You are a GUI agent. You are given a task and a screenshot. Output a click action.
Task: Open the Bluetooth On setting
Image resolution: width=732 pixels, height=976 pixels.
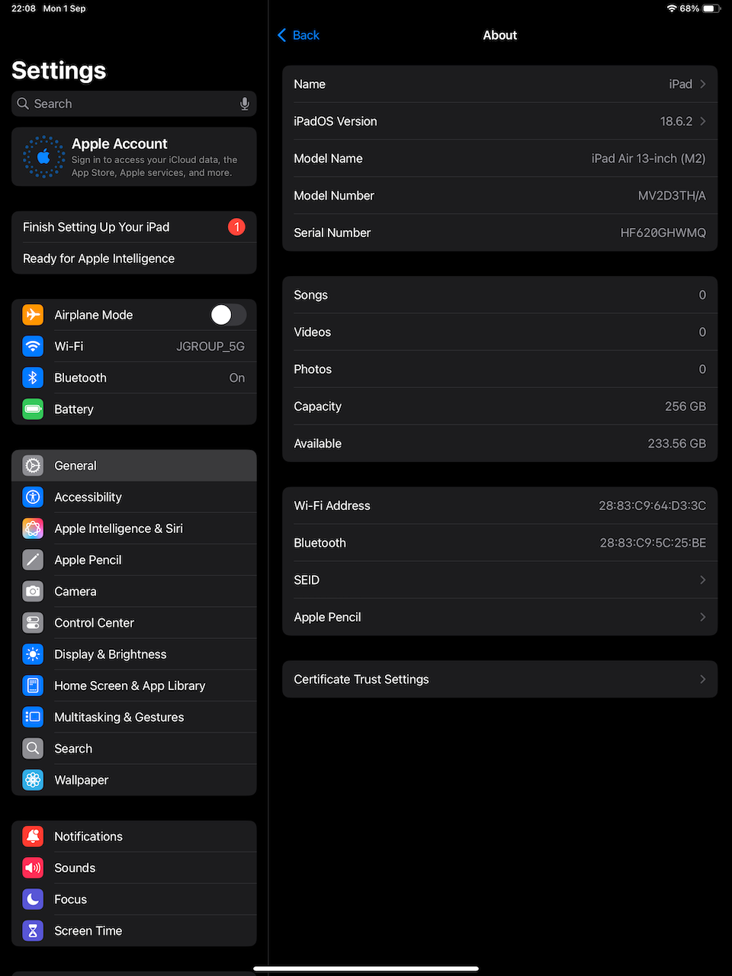pyautogui.click(x=134, y=377)
